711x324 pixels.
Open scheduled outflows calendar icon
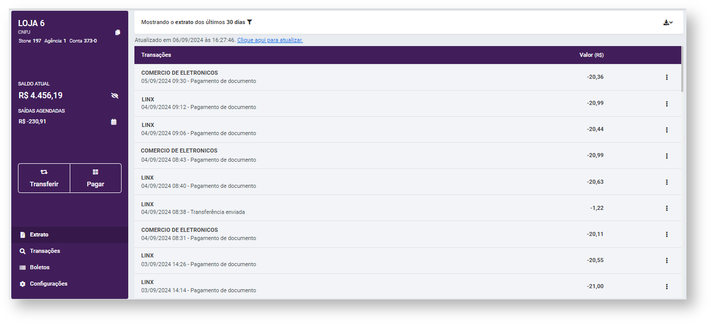tap(114, 122)
